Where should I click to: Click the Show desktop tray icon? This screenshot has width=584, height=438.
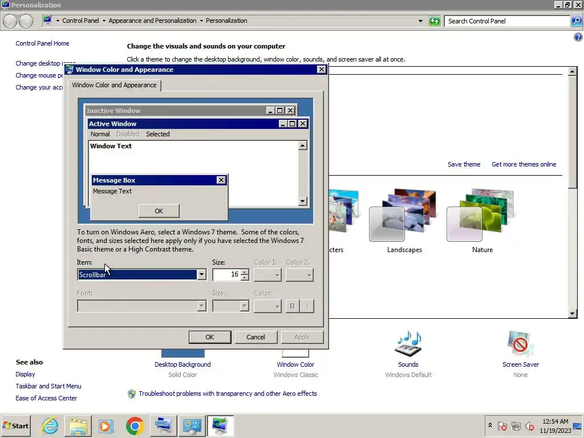tap(578, 425)
